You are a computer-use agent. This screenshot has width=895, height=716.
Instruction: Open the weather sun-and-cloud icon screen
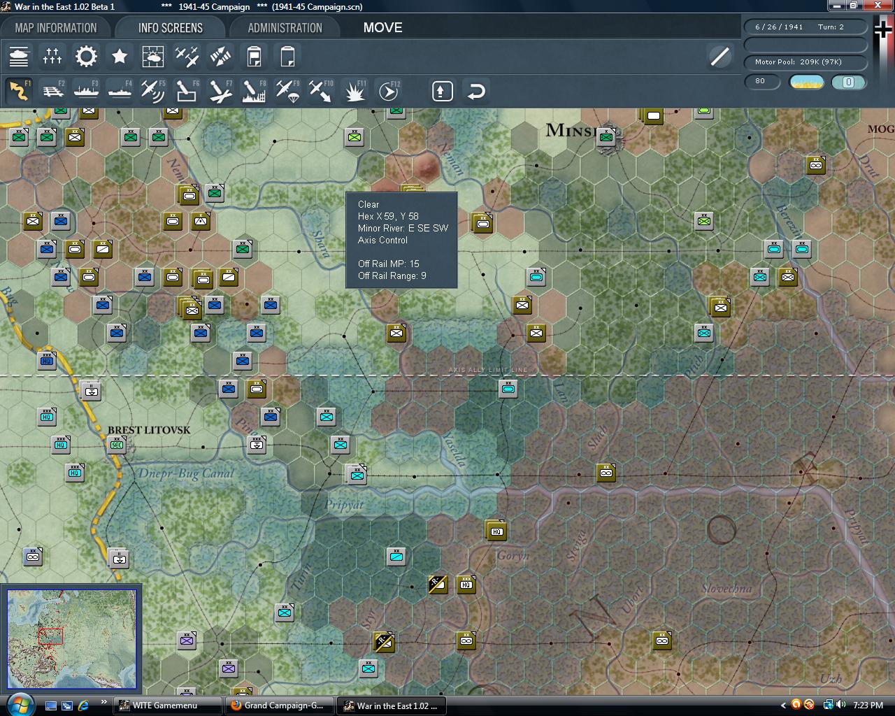153,56
